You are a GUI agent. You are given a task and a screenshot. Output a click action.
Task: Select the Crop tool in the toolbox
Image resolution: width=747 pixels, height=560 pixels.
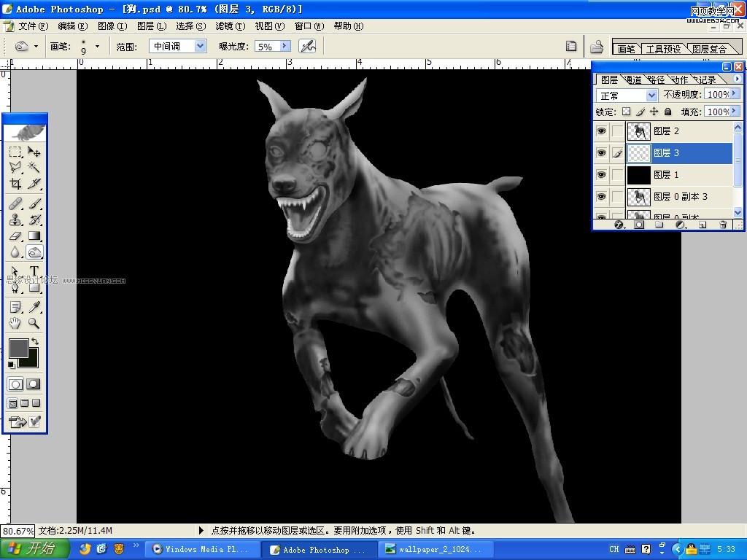[x=15, y=184]
